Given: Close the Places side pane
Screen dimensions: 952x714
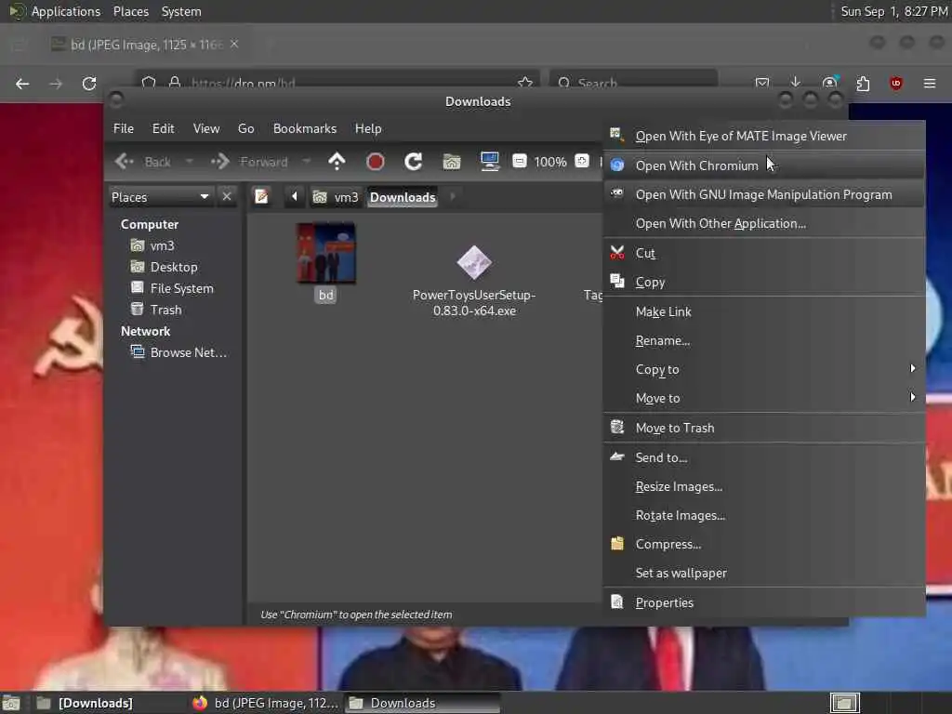Looking at the screenshot, I should point(227,197).
